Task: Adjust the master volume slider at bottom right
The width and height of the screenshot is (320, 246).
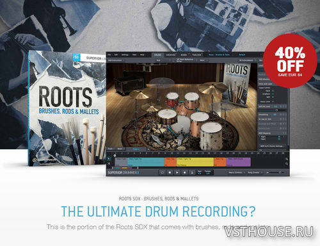Action: coord(280,172)
